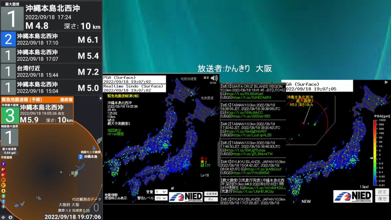Click the 地震情報 button
This screenshot has width=391, height=220.
211,194
